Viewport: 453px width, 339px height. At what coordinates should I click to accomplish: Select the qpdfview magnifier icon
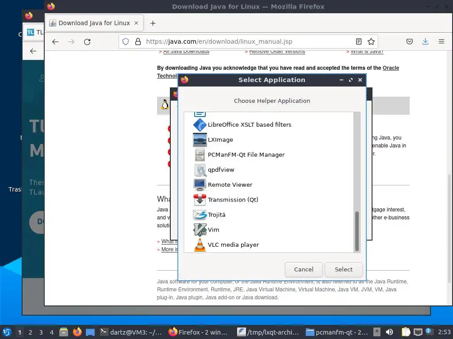pyautogui.click(x=200, y=170)
